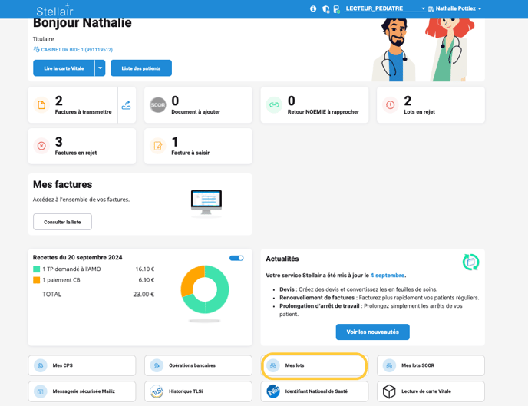This screenshot has width=528, height=406.
Task: Click the CABINET DR BIDE 1 link
Action: click(73, 50)
